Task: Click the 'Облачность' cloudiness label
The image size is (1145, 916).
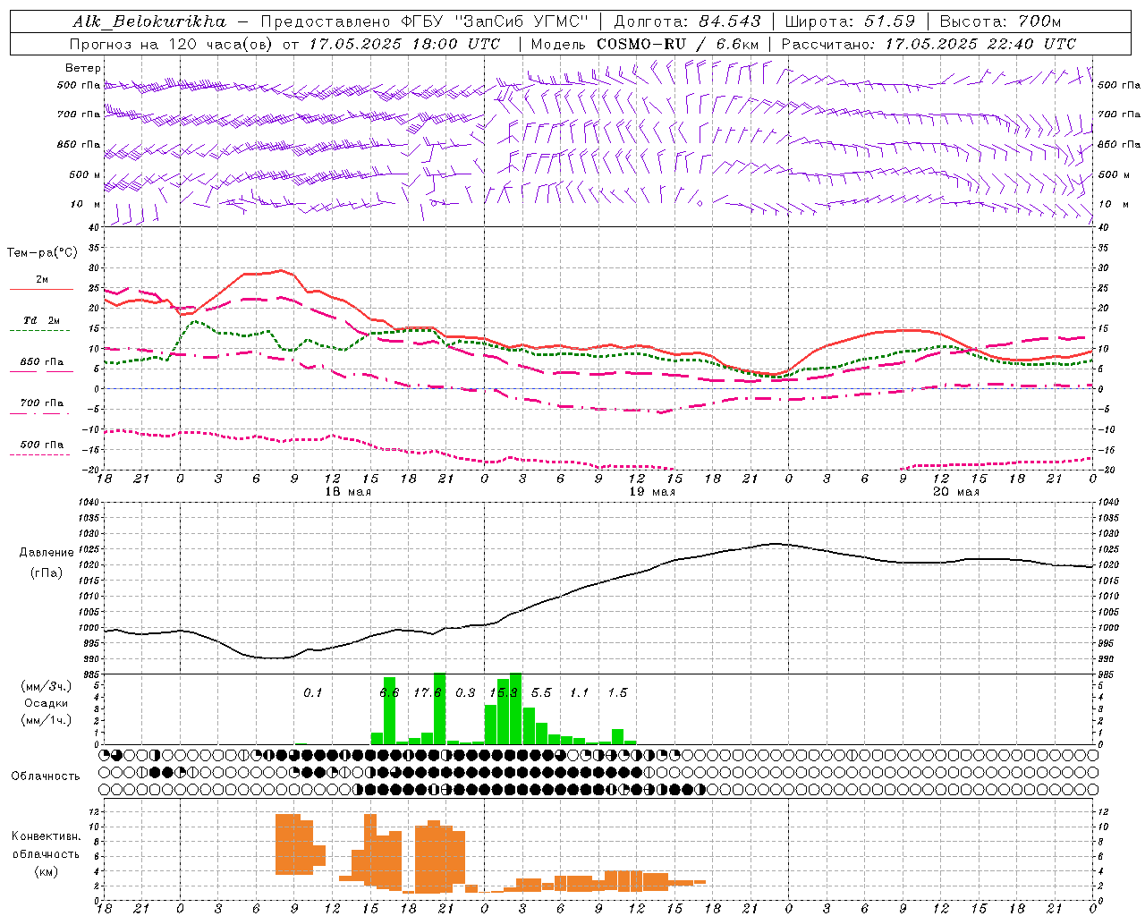Action: (x=46, y=776)
